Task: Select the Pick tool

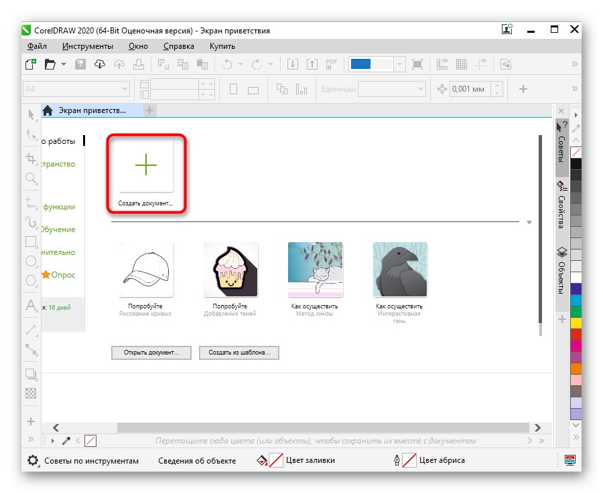Action: (x=30, y=116)
